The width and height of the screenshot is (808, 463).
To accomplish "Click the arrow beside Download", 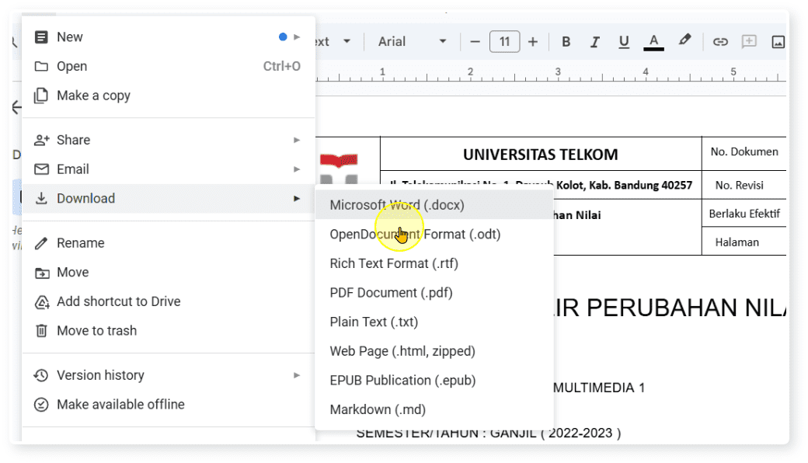I will point(297,198).
